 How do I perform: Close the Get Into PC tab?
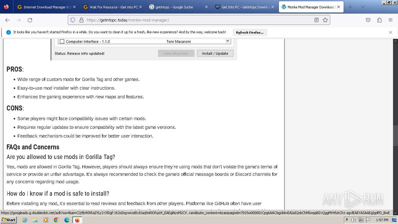(273, 7)
